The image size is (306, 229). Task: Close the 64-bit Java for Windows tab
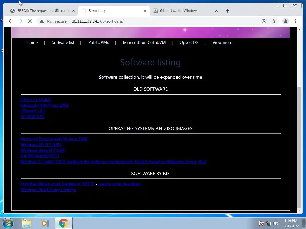[x=216, y=11]
